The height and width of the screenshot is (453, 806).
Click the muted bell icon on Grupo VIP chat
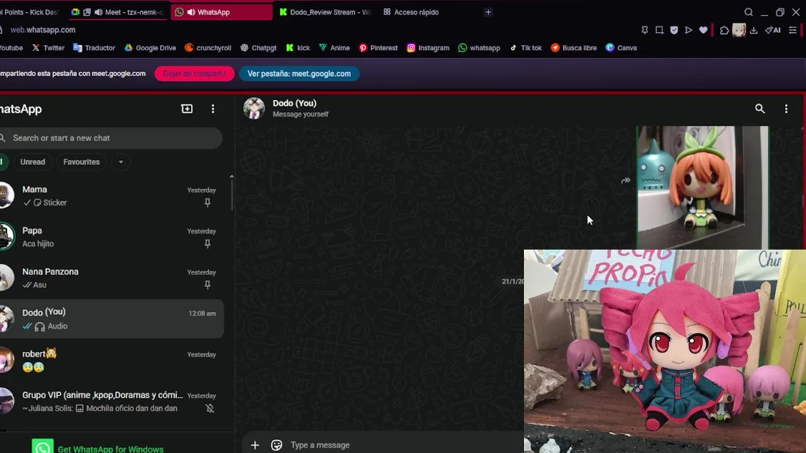click(x=210, y=408)
